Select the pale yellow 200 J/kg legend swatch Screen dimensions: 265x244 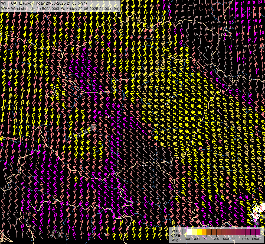194,232
